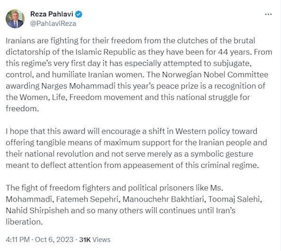This screenshot has width=281, height=251.
Task: Click the Reza Pahlavi display name
Action: tap(52, 14)
